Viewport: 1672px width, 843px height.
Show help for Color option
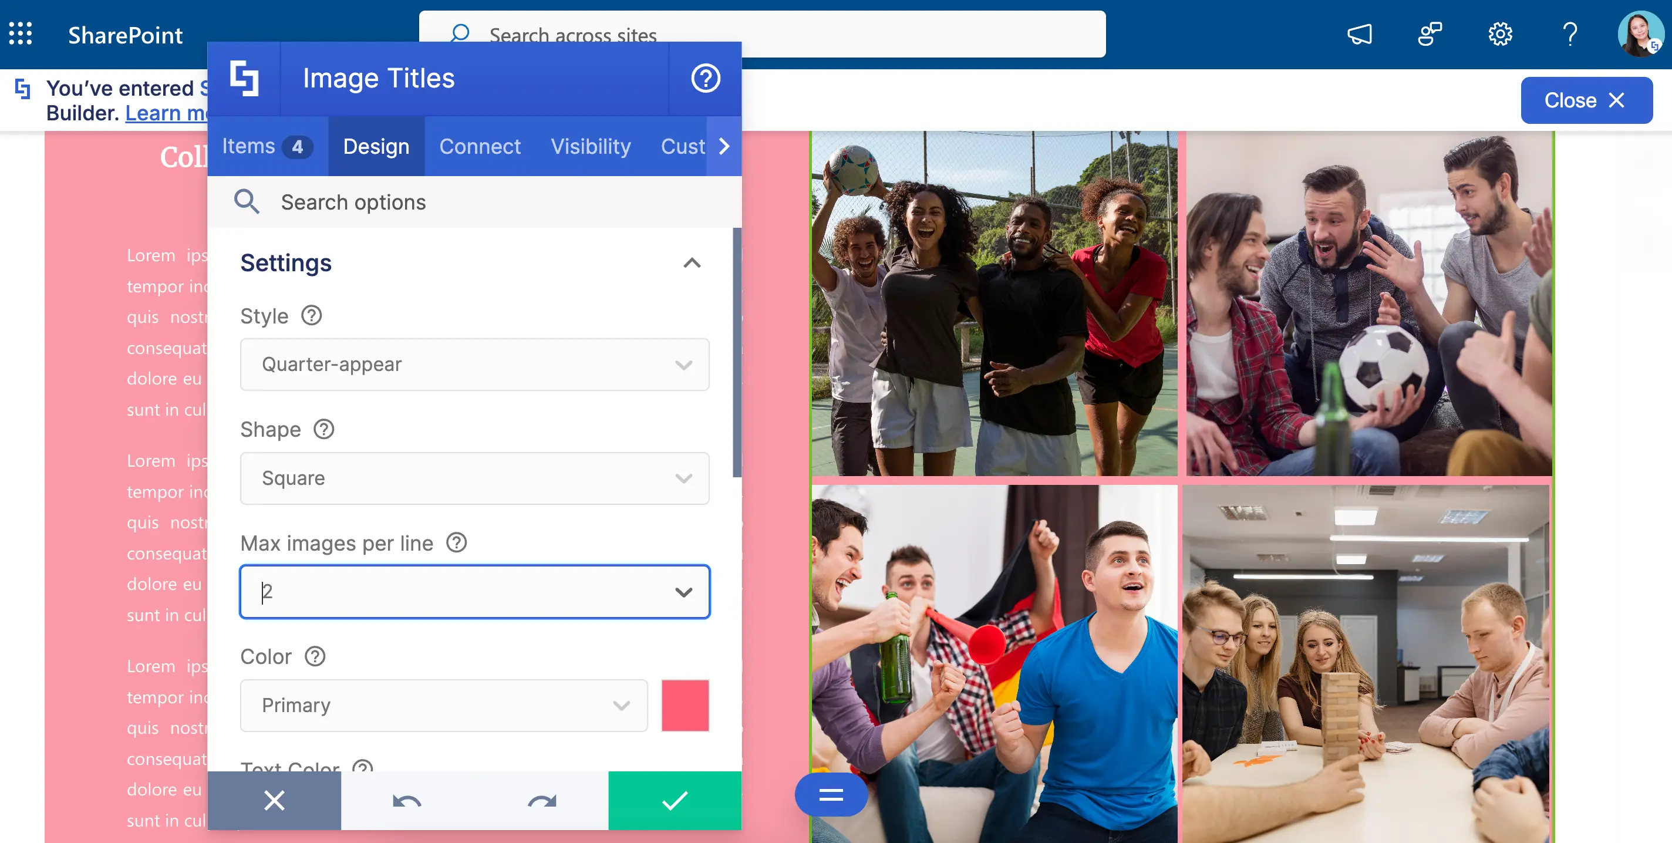point(315,656)
